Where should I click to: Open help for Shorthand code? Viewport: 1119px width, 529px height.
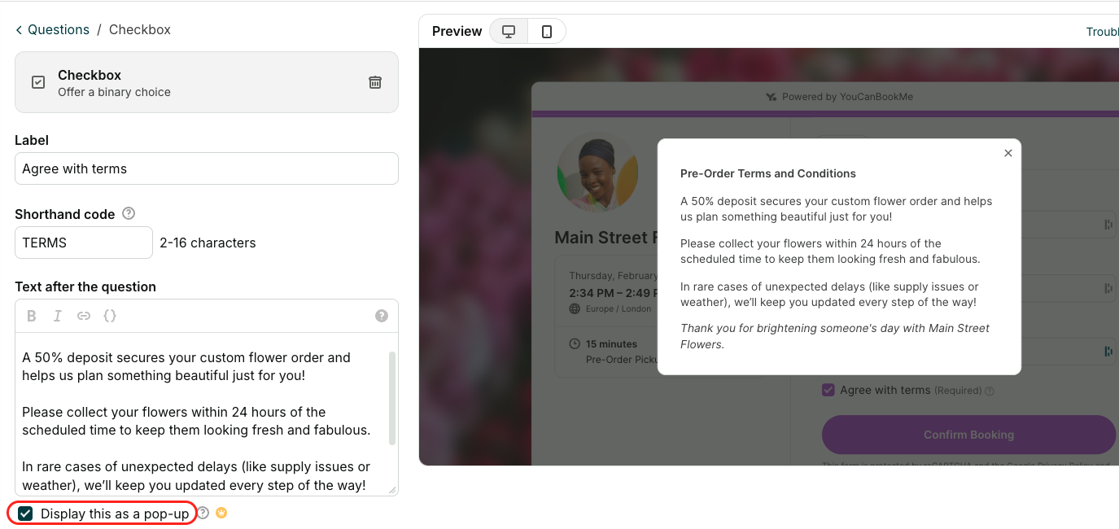coord(129,214)
